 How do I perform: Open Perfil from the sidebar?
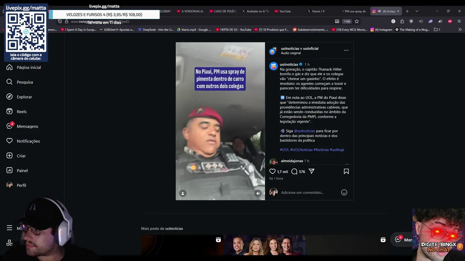pyautogui.click(x=17, y=185)
